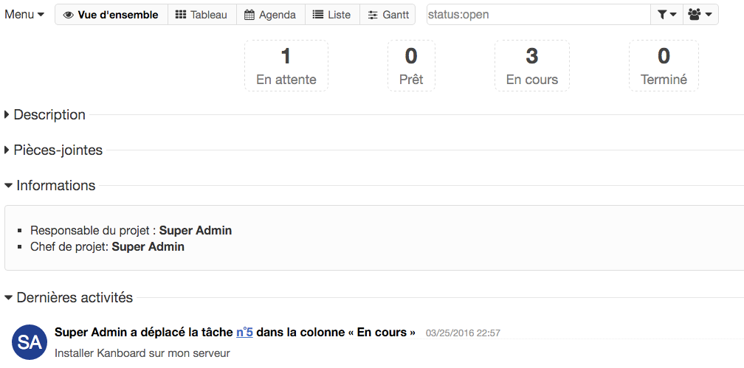Switch to the Agenda tab
The width and height of the screenshot is (744, 368).
(x=277, y=15)
